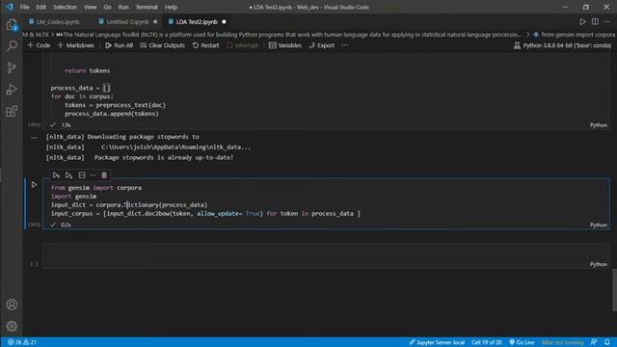Open the Edit menu
Viewport: 617px width, 347px height.
[40, 7]
